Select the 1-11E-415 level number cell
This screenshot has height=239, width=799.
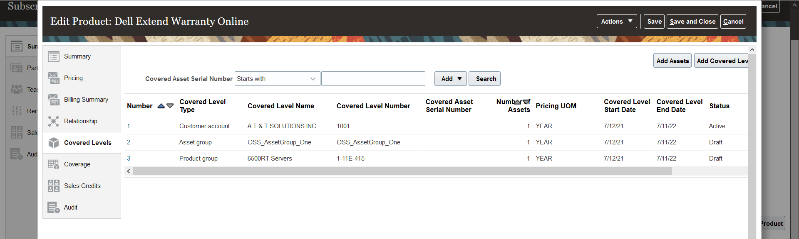click(x=350, y=159)
